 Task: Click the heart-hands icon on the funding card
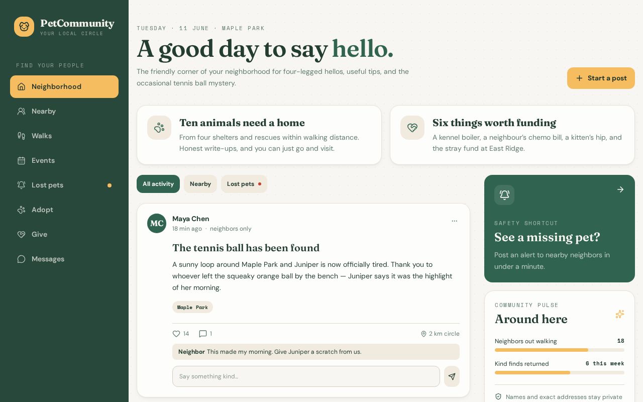[x=412, y=128]
